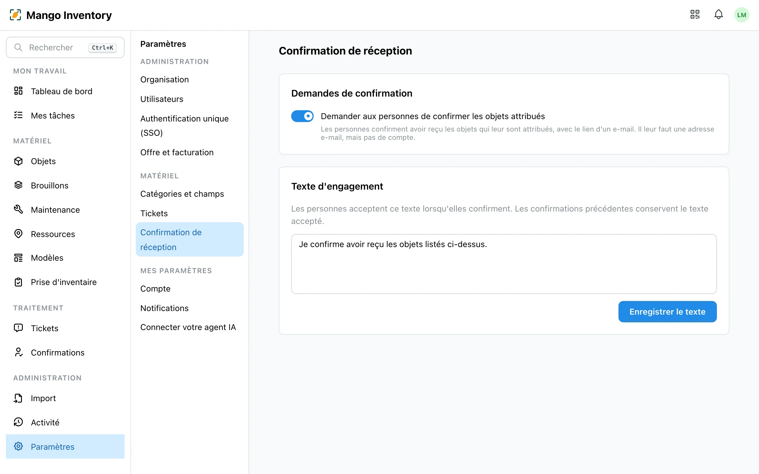
Task: Click the Import file icon
Action: (x=18, y=398)
